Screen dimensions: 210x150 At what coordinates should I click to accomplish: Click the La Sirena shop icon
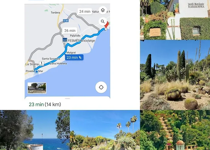tap(42, 64)
